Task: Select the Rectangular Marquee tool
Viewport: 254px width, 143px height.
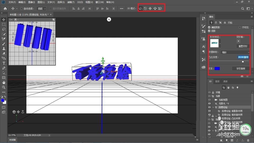Action: (4, 24)
